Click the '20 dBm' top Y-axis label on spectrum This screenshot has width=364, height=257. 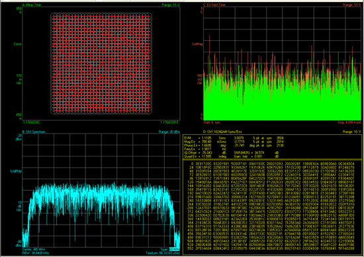pos(19,137)
